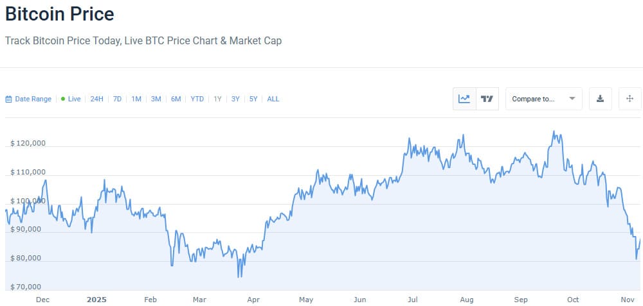Select the 1Y time range
Screen dimensions: 643x306
pos(218,99)
